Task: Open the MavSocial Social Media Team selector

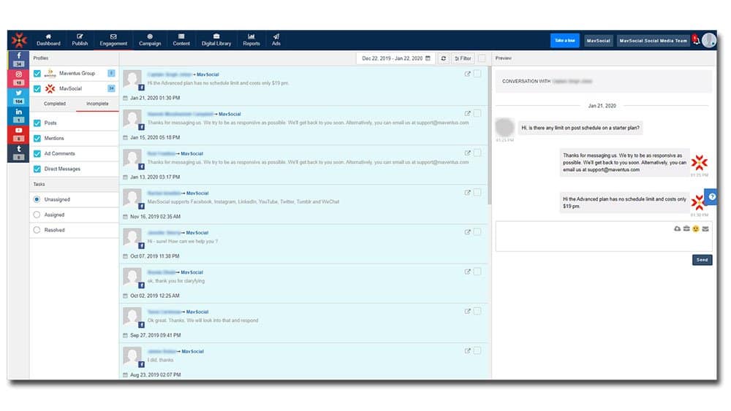Action: pos(653,41)
